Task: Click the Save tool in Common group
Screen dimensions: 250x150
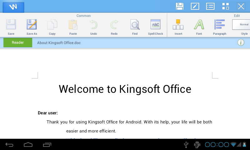Action: (x=11, y=27)
